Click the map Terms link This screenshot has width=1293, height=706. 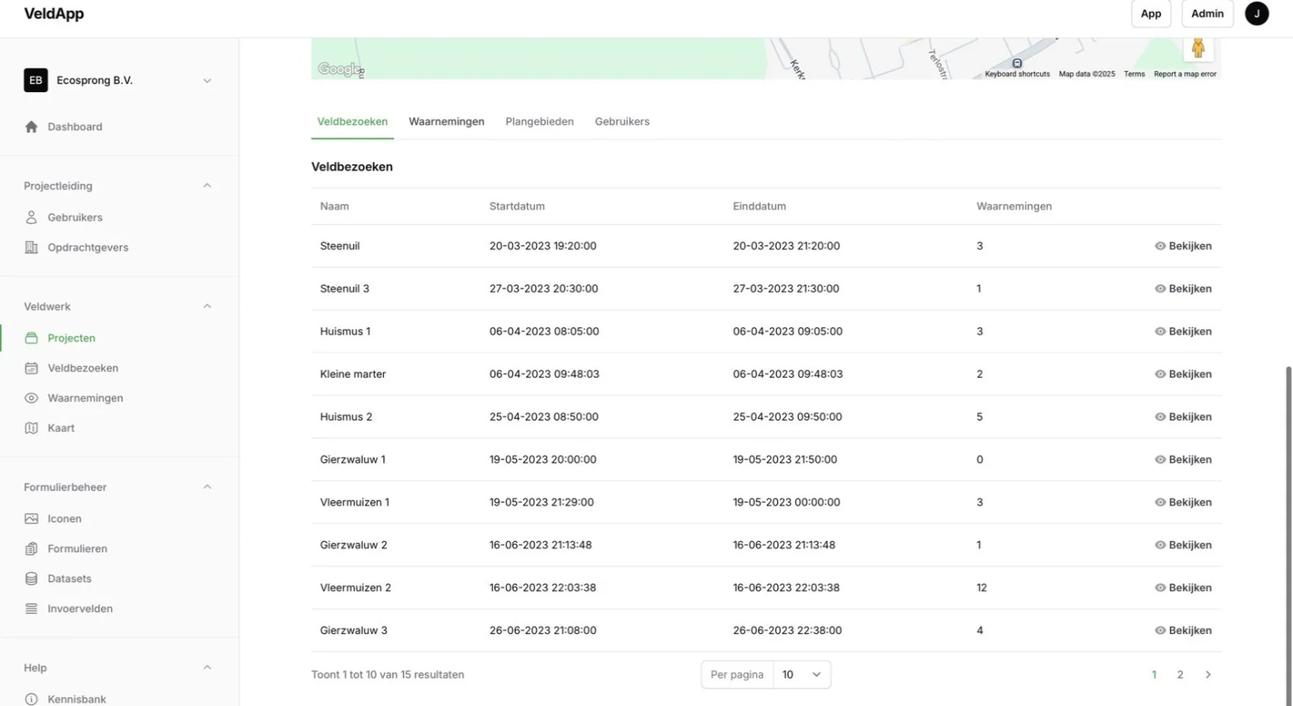pos(1134,74)
